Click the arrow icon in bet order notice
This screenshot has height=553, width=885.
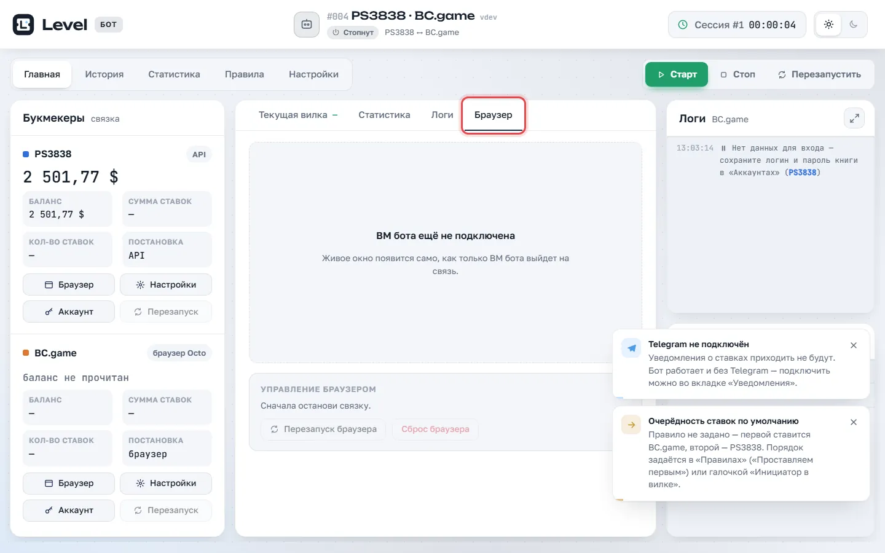coord(631,425)
